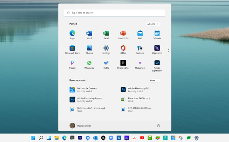Launch Microsoft Store from pinned apps
Screen dimensions: 229x142
[72, 50]
